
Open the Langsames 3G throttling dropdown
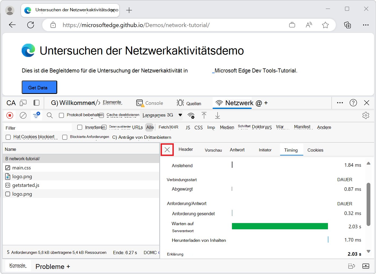162,115
